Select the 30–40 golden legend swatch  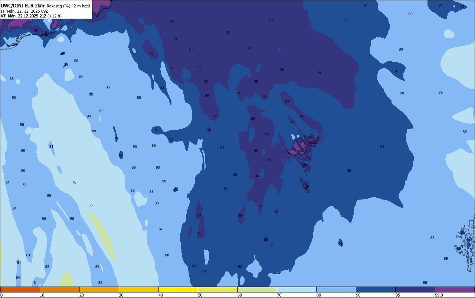click(138, 289)
